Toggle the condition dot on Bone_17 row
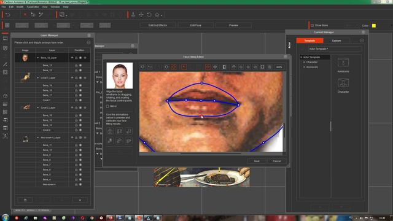Screen dimensions: 393x221 (80, 95)
